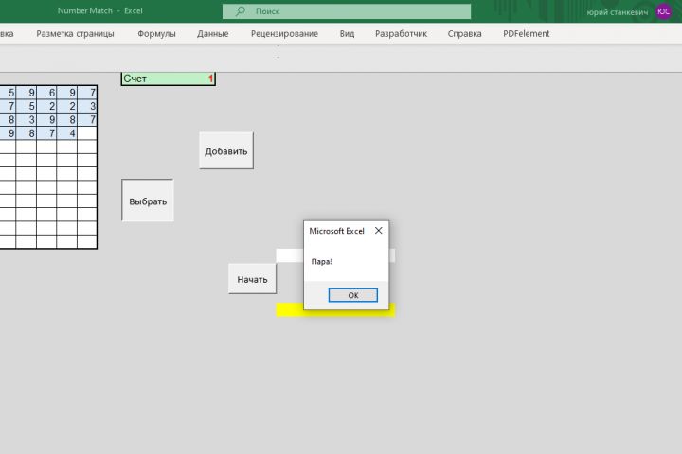The width and height of the screenshot is (682, 454).
Task: Select the Счет score cell
Action: (168, 79)
